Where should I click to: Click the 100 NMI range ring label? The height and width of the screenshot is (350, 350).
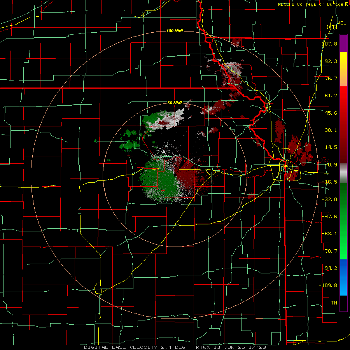pos(175,31)
